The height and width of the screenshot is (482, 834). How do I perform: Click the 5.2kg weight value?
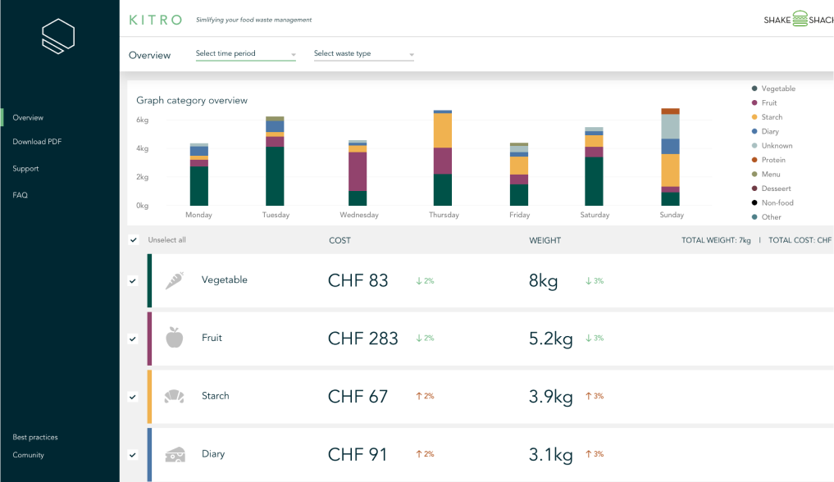550,339
